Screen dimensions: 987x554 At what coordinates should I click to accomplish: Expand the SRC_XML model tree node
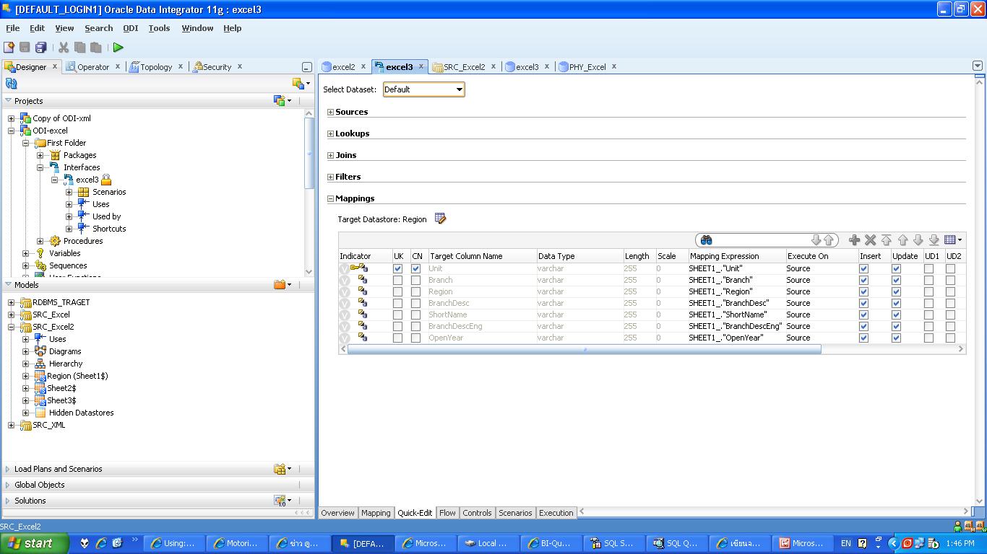tap(11, 425)
